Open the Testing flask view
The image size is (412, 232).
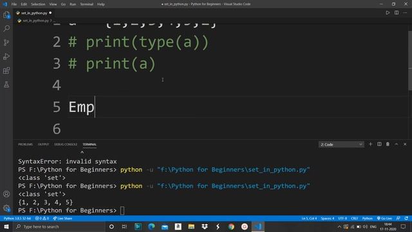[6, 84]
